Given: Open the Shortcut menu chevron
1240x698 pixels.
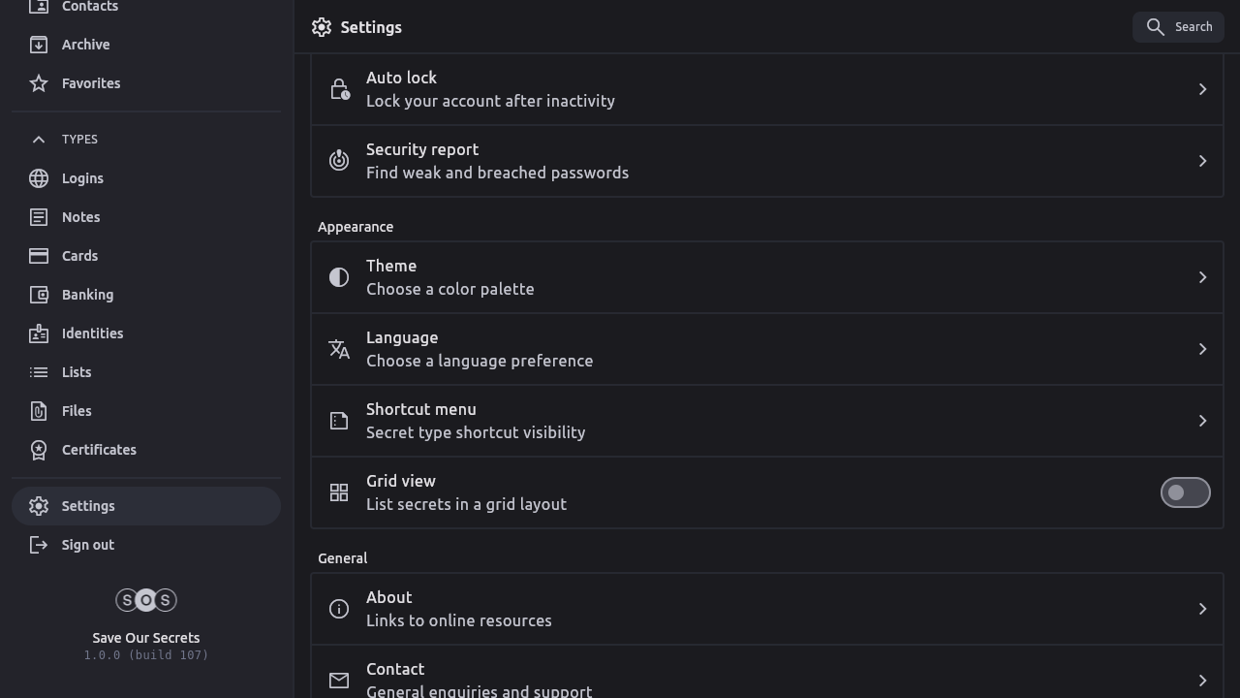Looking at the screenshot, I should click(1202, 421).
